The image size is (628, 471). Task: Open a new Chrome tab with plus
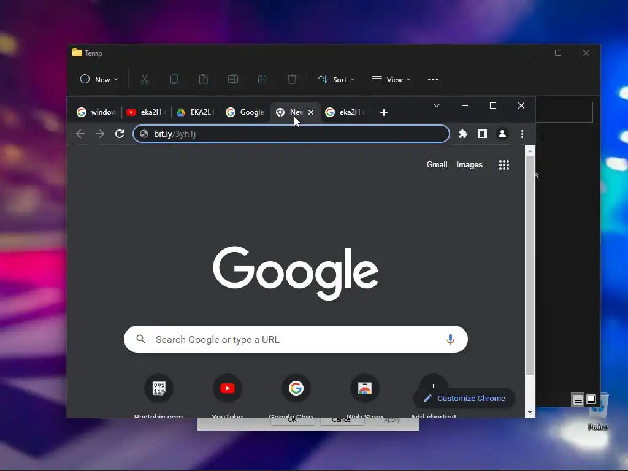384,112
